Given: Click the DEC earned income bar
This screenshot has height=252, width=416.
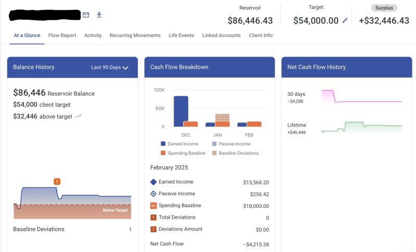Looking at the screenshot, I should click(181, 111).
